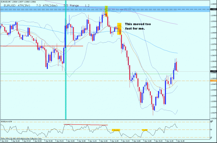Select the blue horizontal zone at chart top
The width and height of the screenshot is (217, 143).
click(105, 9)
